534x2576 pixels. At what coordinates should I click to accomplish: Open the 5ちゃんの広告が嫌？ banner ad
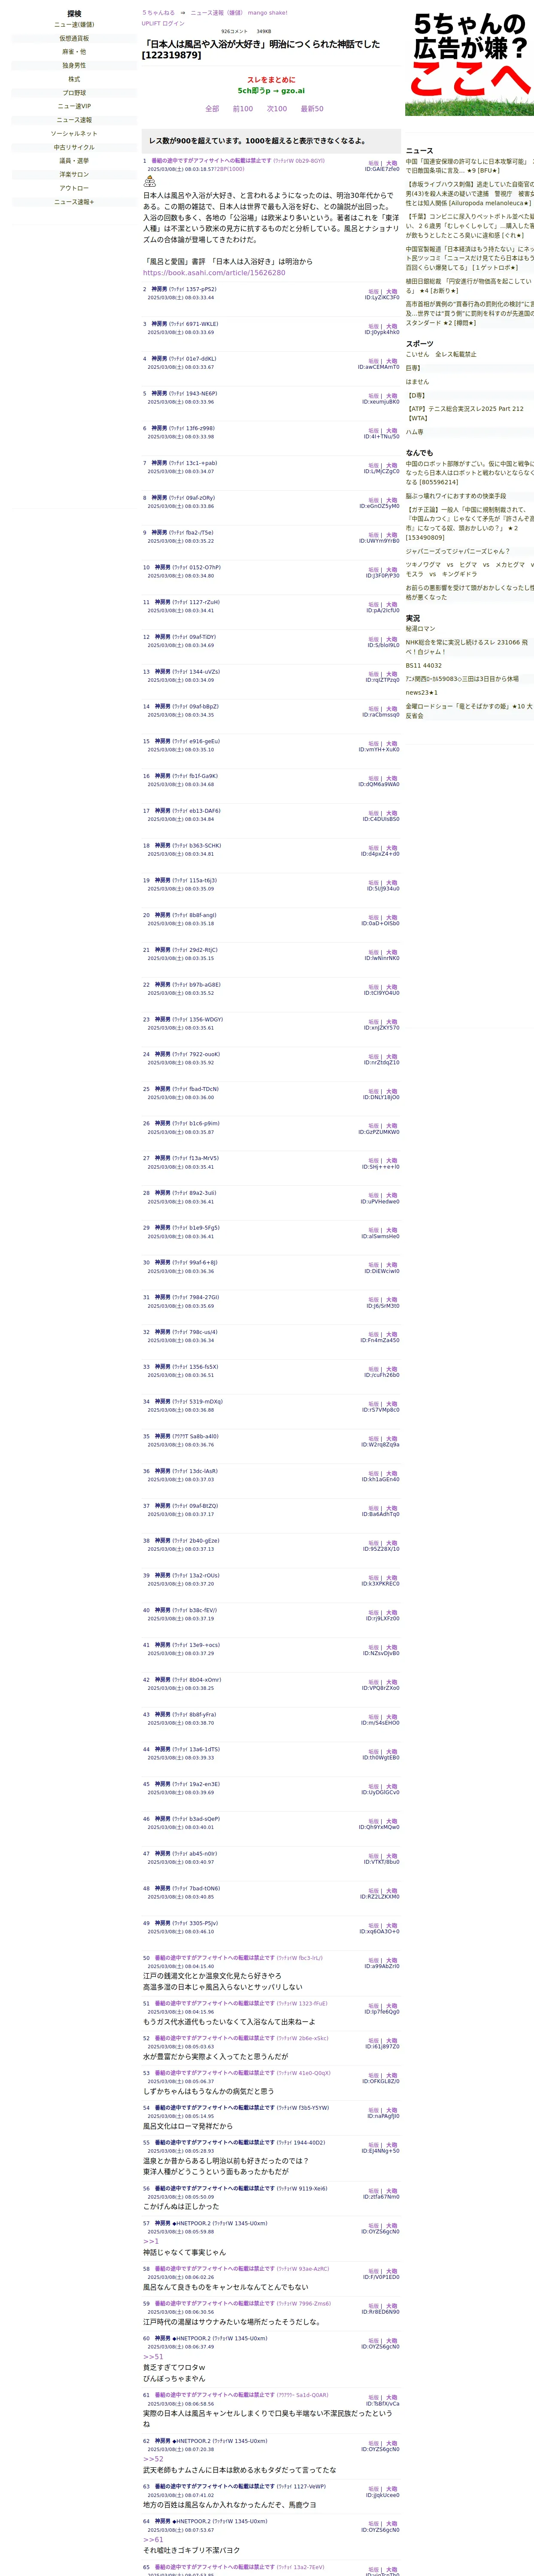point(469,62)
